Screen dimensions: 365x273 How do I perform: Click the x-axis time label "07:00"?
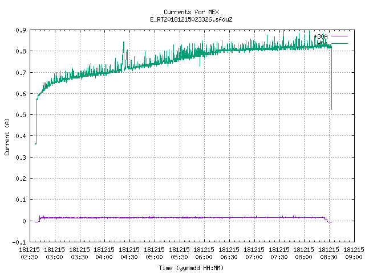[254, 257]
